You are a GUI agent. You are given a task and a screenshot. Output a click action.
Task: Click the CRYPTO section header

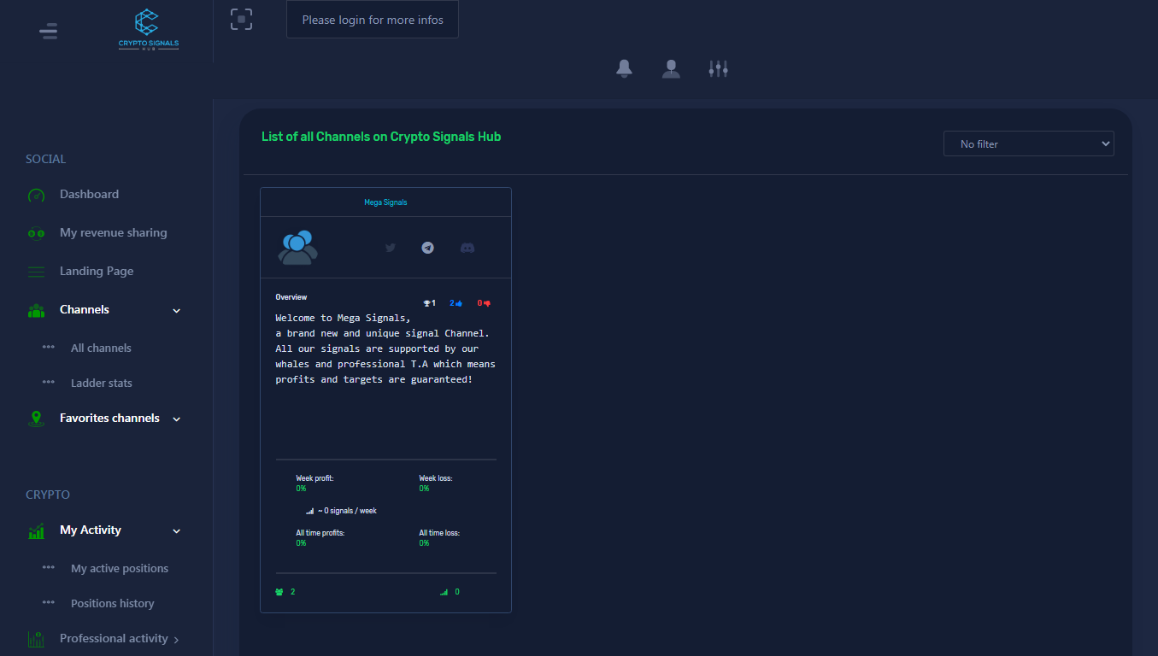pos(48,495)
